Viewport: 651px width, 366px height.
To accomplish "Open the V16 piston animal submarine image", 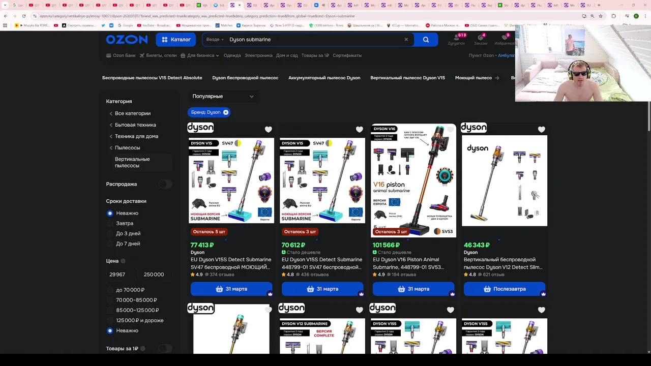I will pyautogui.click(x=413, y=180).
